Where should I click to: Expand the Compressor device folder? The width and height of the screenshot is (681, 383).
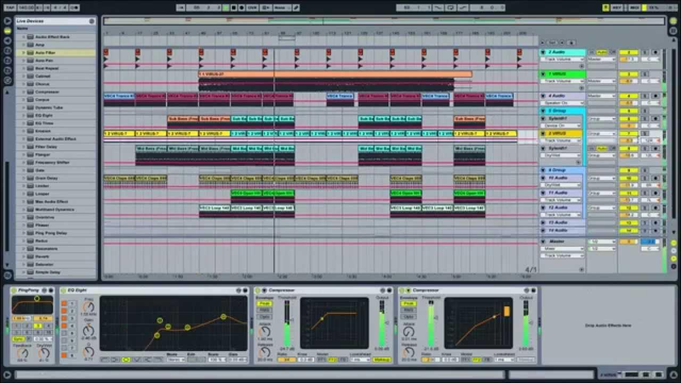click(x=24, y=92)
